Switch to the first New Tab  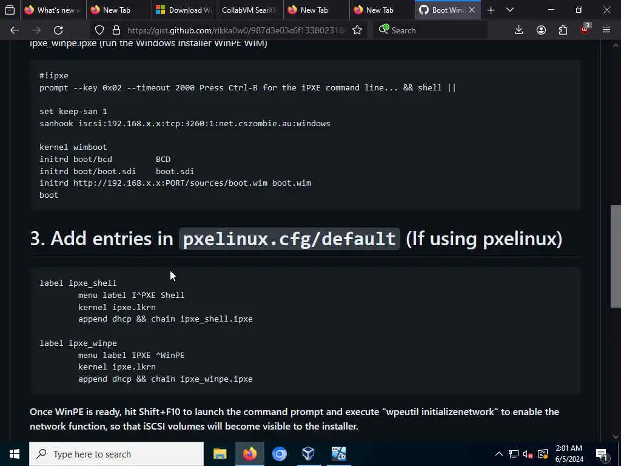[x=118, y=10]
